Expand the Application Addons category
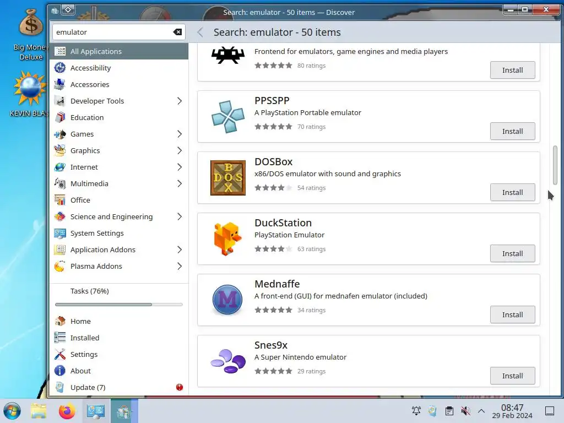This screenshot has height=423, width=564. (179, 250)
